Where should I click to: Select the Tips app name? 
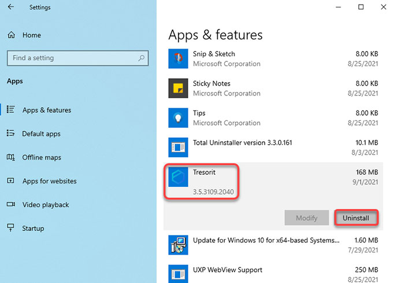pos(199,113)
